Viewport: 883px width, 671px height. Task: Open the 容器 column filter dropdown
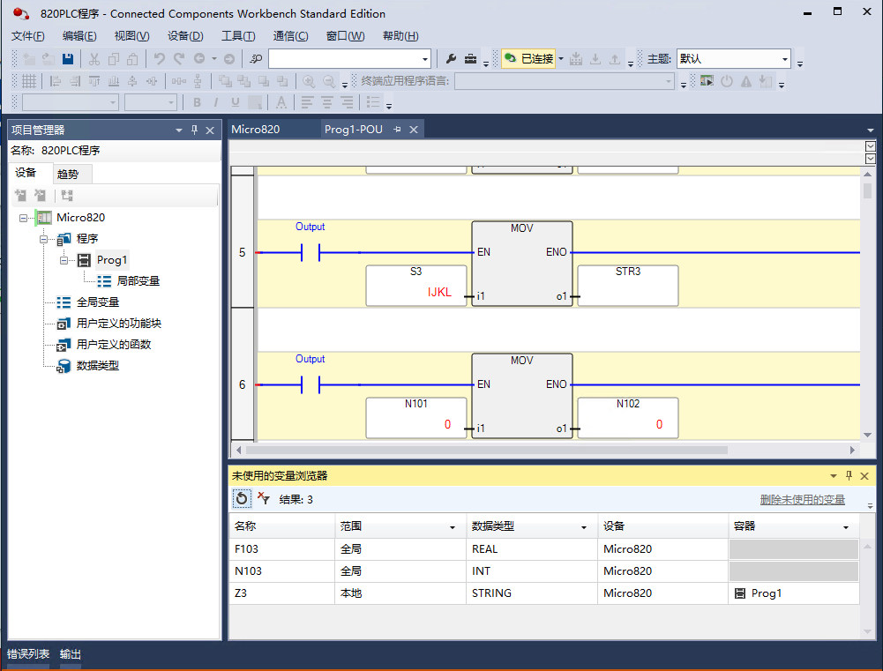pyautogui.click(x=845, y=527)
